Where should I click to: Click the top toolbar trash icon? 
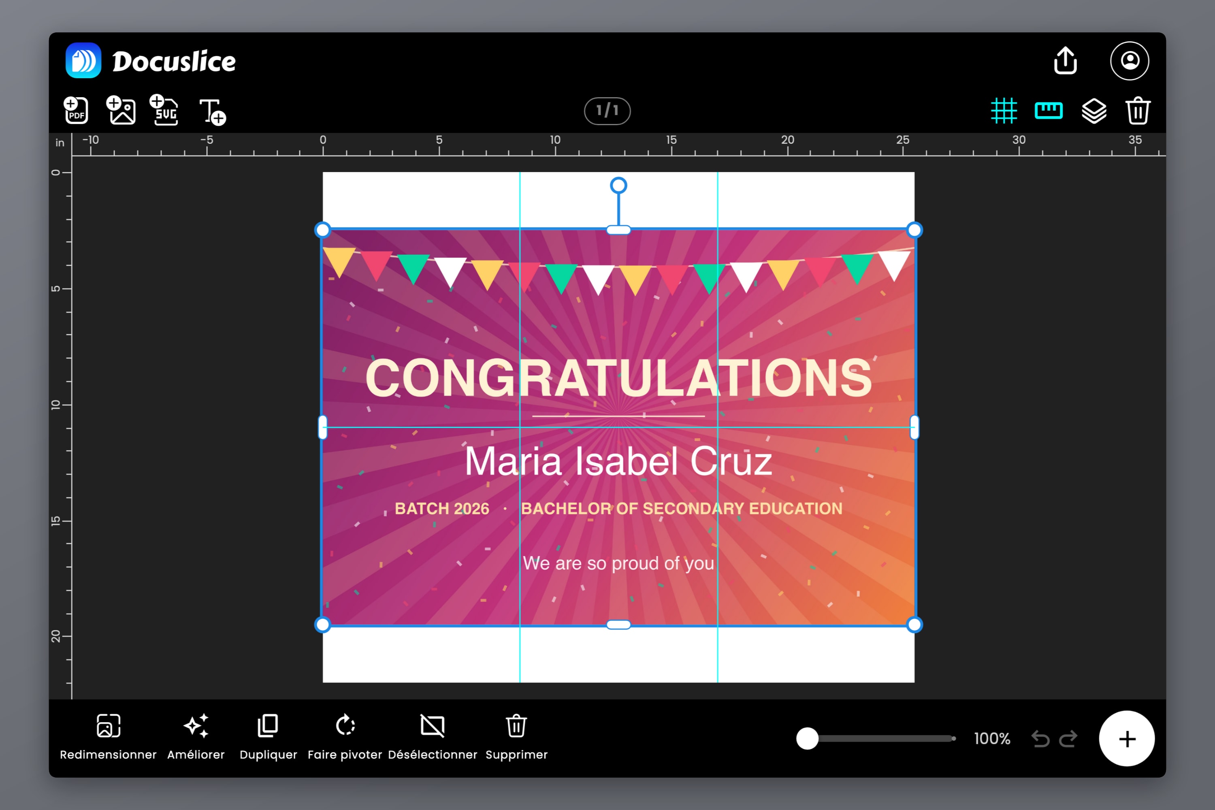click(1138, 111)
